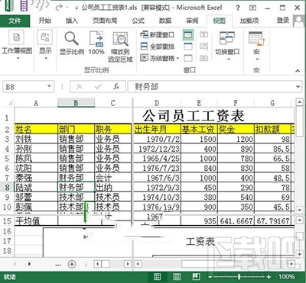Click the Zoom (显示比例) magnifier icon
This screenshot has height=283, width=306.
72,38
